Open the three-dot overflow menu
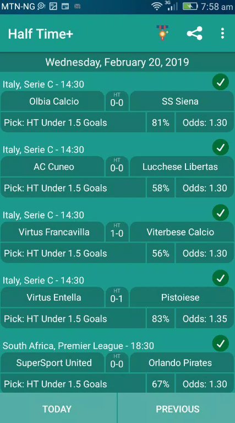This screenshot has width=235, height=423. coord(222,33)
